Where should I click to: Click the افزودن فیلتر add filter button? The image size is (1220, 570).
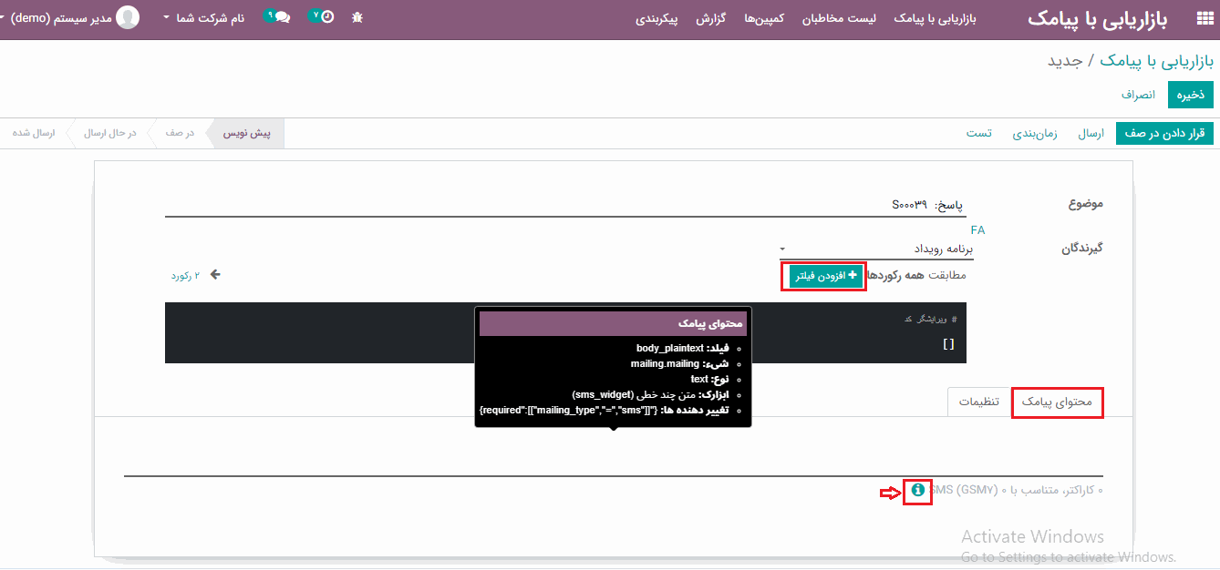(823, 276)
